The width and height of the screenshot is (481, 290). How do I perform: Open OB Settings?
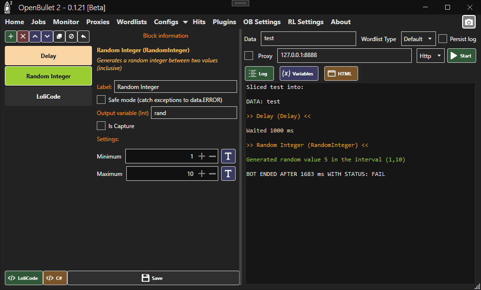pyautogui.click(x=262, y=22)
